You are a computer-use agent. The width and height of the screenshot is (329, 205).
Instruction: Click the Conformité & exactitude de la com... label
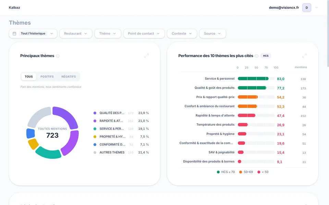click(x=206, y=143)
